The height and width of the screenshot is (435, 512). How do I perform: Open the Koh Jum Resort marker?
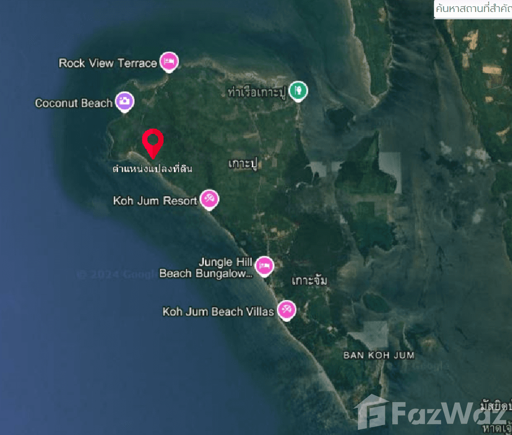(209, 199)
